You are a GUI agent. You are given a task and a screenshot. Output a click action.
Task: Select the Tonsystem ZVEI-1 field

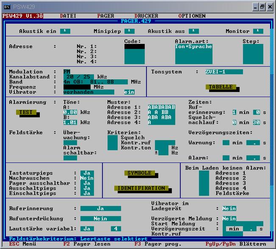coord(223,72)
